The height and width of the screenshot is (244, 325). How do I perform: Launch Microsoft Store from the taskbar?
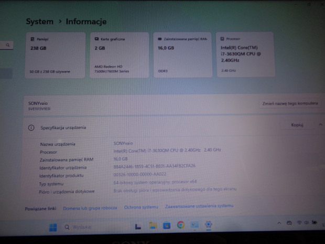(167, 225)
